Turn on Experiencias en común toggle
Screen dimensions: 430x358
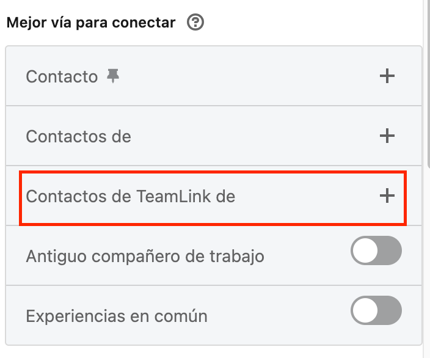376,310
